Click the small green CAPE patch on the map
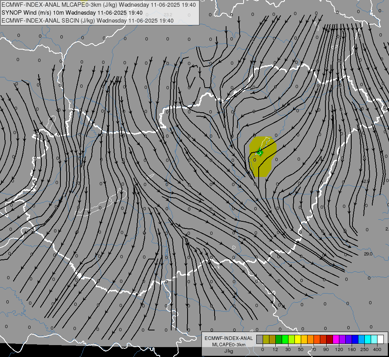The width and height of the screenshot is (389, 357). point(260,152)
